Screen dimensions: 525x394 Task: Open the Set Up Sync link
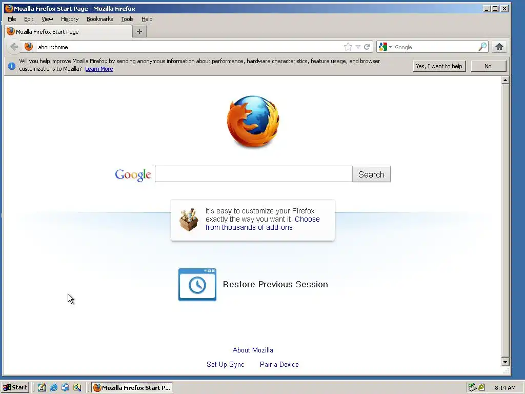[226, 365]
